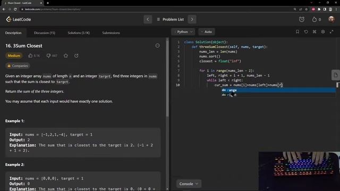Click the 'while left < right:' line
Screen dimensions: 340x191
225,80
